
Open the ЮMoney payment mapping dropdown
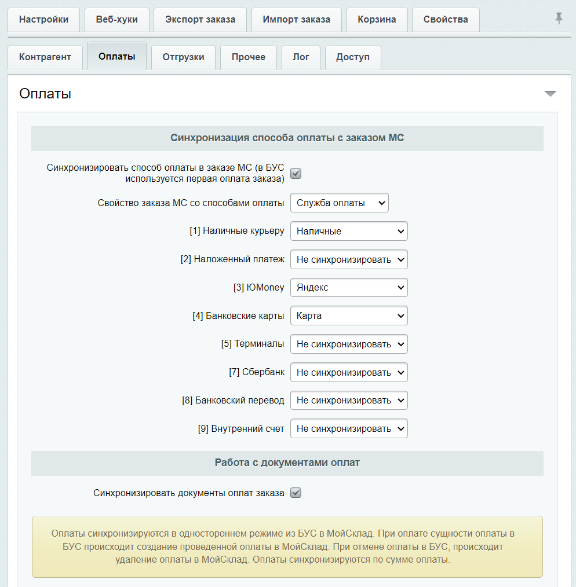(349, 288)
